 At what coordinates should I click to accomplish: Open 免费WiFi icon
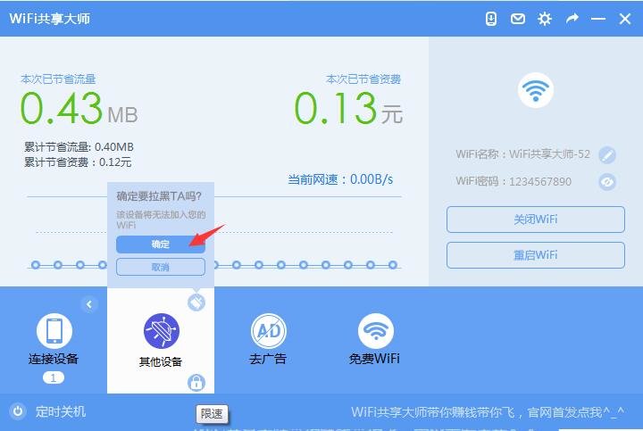[x=376, y=331]
